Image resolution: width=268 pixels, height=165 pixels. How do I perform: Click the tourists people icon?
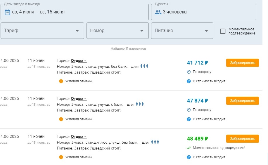pos(158,12)
